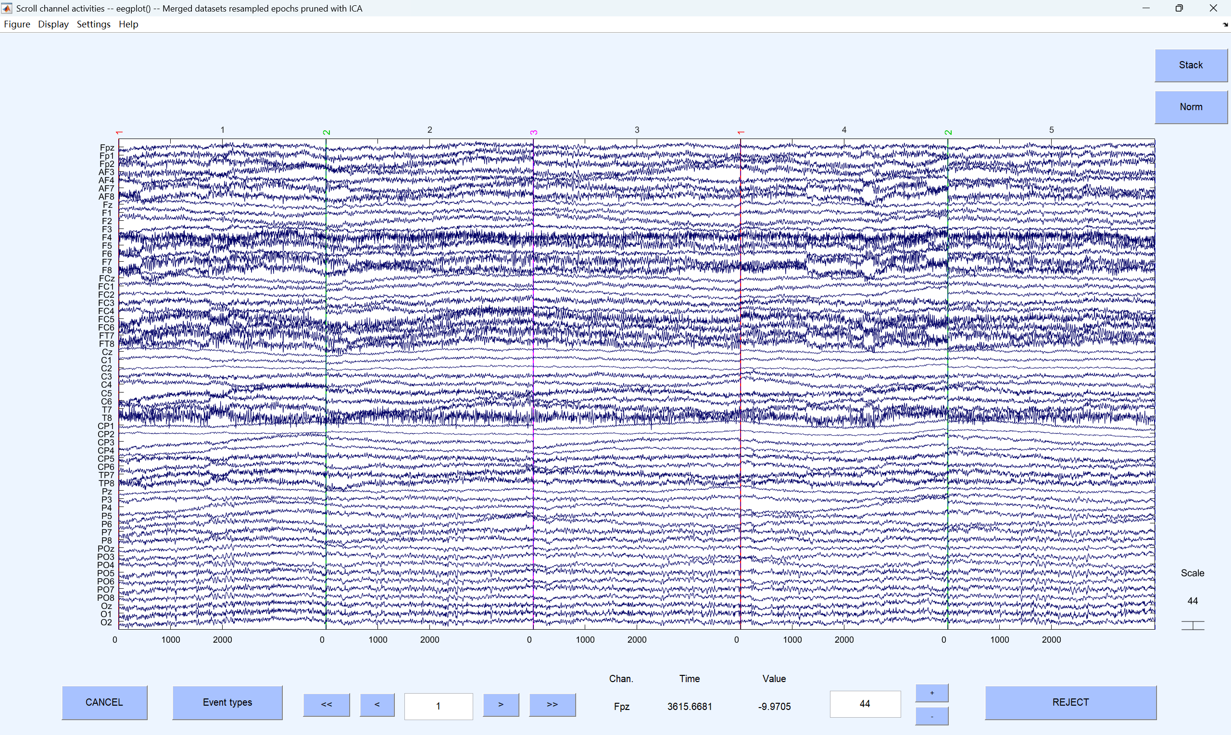Viewport: 1231px width, 735px height.
Task: Decrease amplitude scale with - button
Action: point(931,716)
